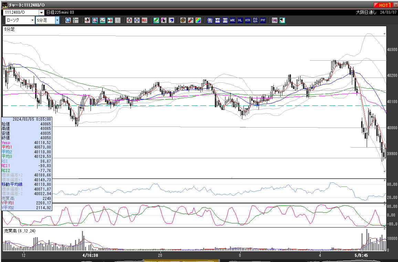Screen dimensions: 398x262
Task: Click the Vwap row in the data panel
Action: coord(27,143)
